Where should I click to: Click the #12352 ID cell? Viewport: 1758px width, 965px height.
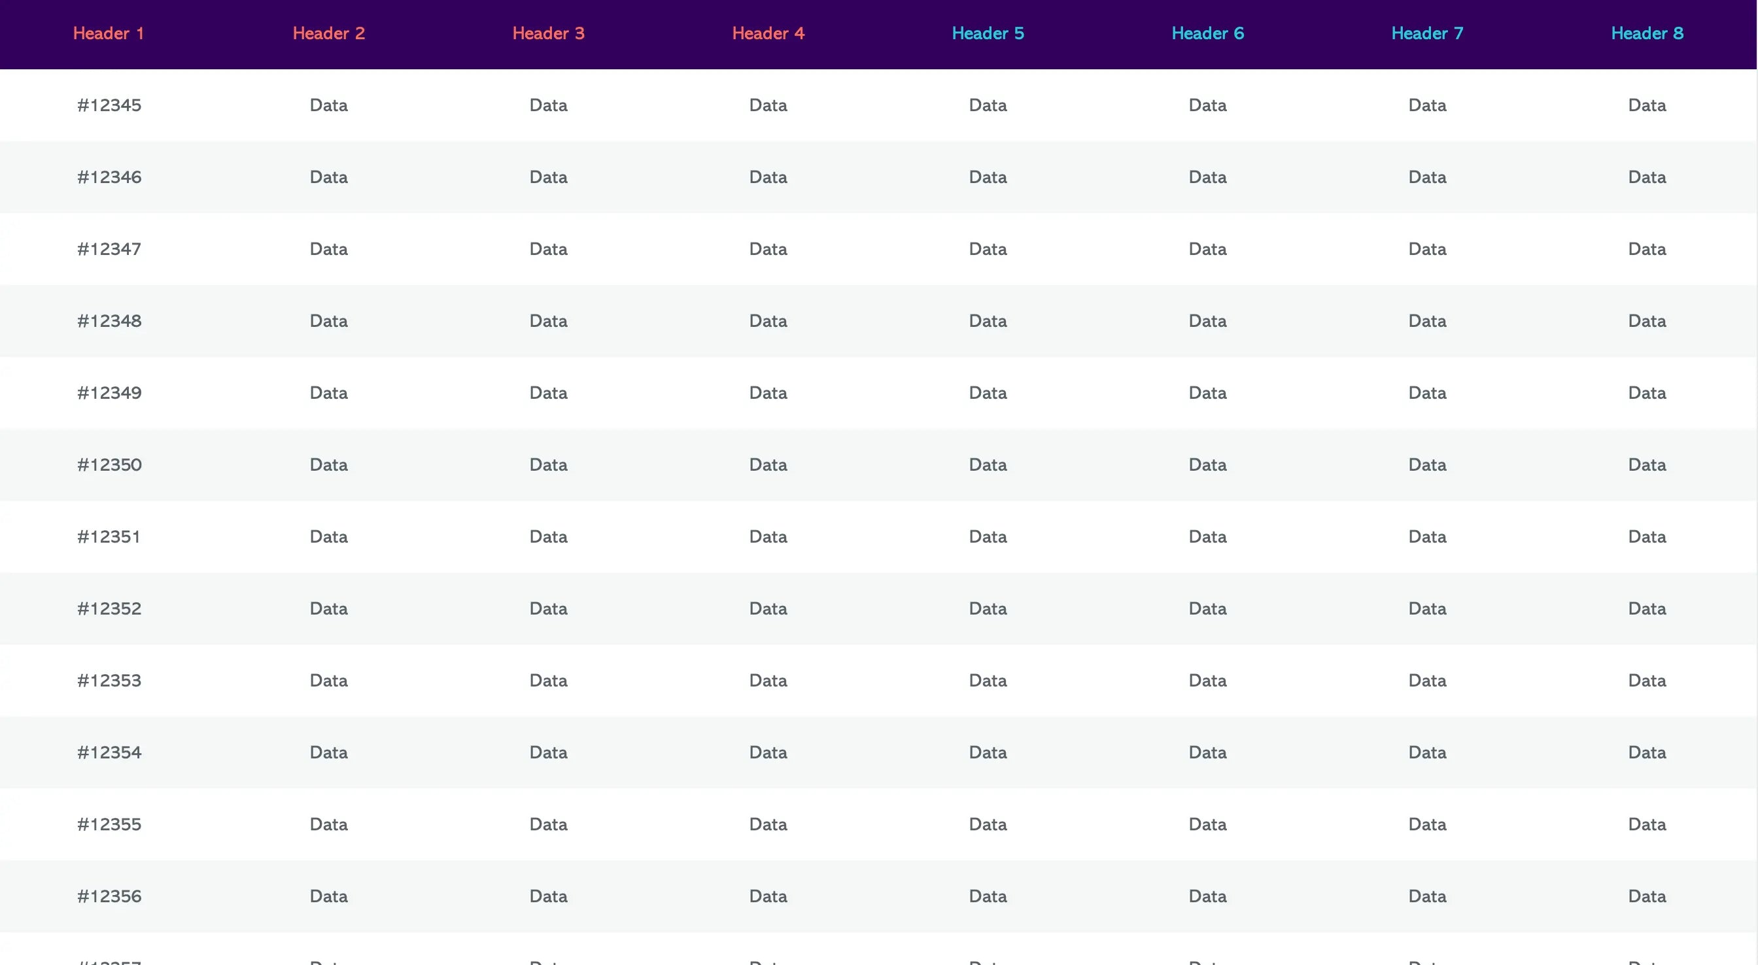click(x=109, y=609)
